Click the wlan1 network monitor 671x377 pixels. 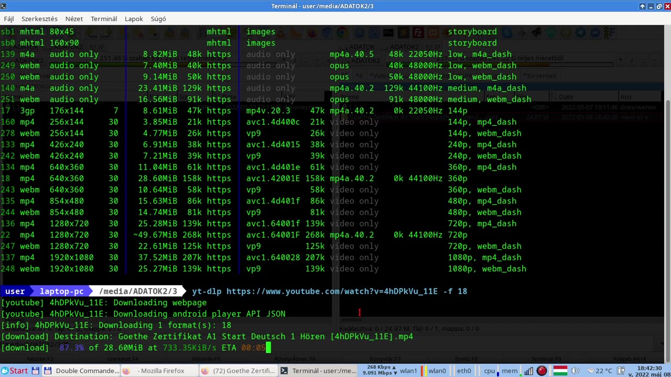410,371
